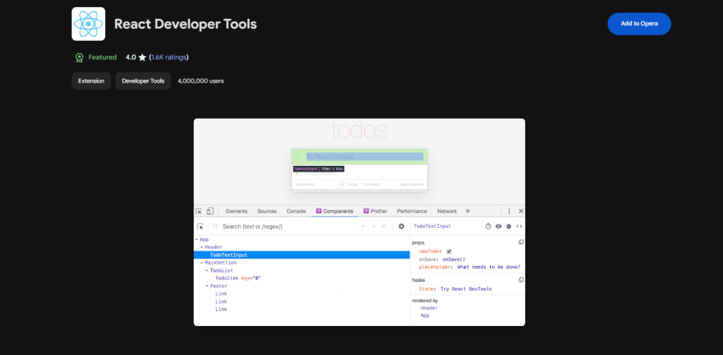Click the State value "Try React DevTools"
This screenshot has height=355, width=723.
coord(466,289)
